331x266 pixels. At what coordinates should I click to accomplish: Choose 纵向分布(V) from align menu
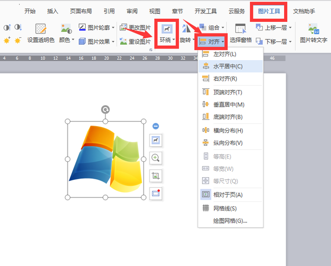pos(230,143)
